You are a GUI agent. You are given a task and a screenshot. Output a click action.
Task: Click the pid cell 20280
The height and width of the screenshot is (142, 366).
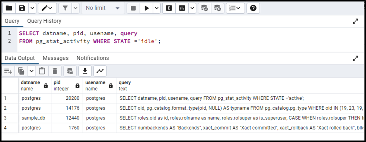point(67,98)
